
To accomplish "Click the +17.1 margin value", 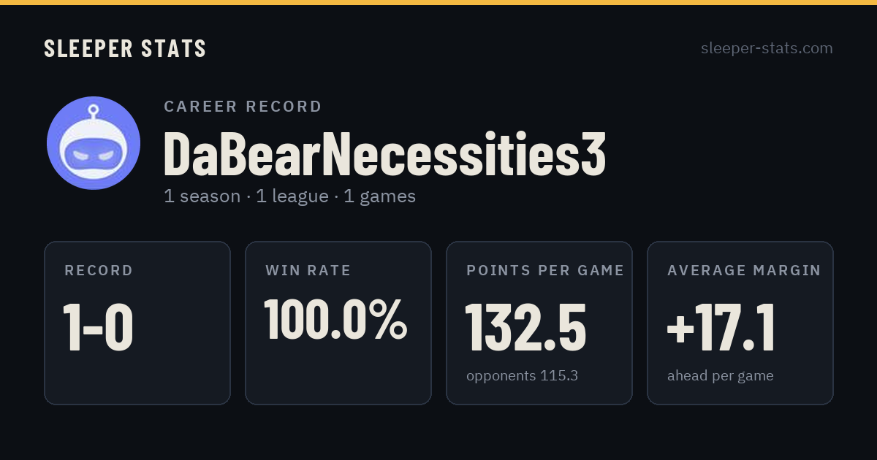I will 721,328.
